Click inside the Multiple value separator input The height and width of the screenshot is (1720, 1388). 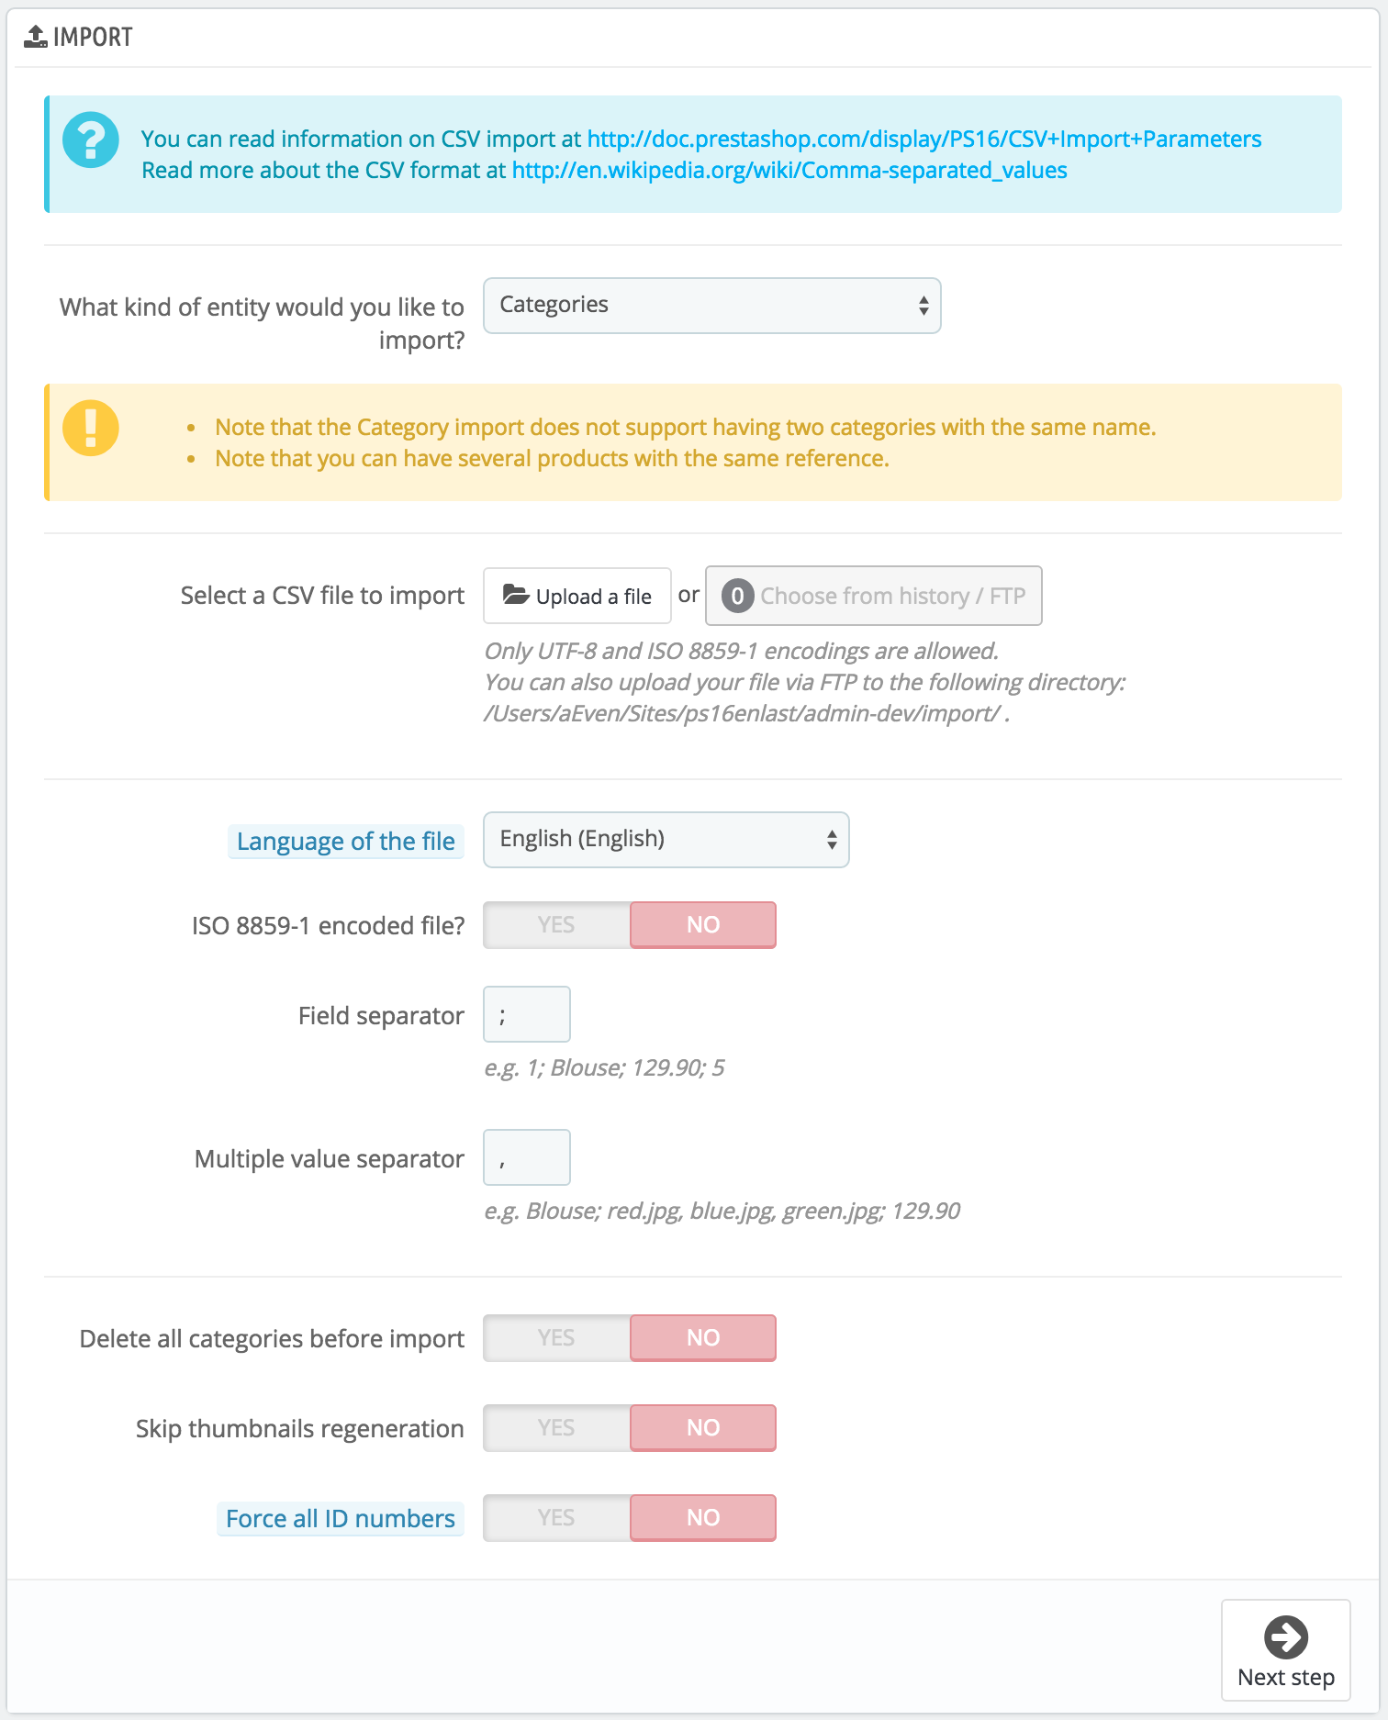[526, 1157]
